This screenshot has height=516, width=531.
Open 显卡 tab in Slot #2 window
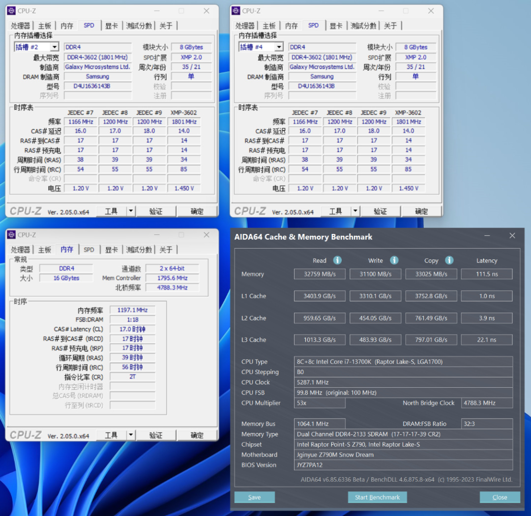[x=112, y=26]
